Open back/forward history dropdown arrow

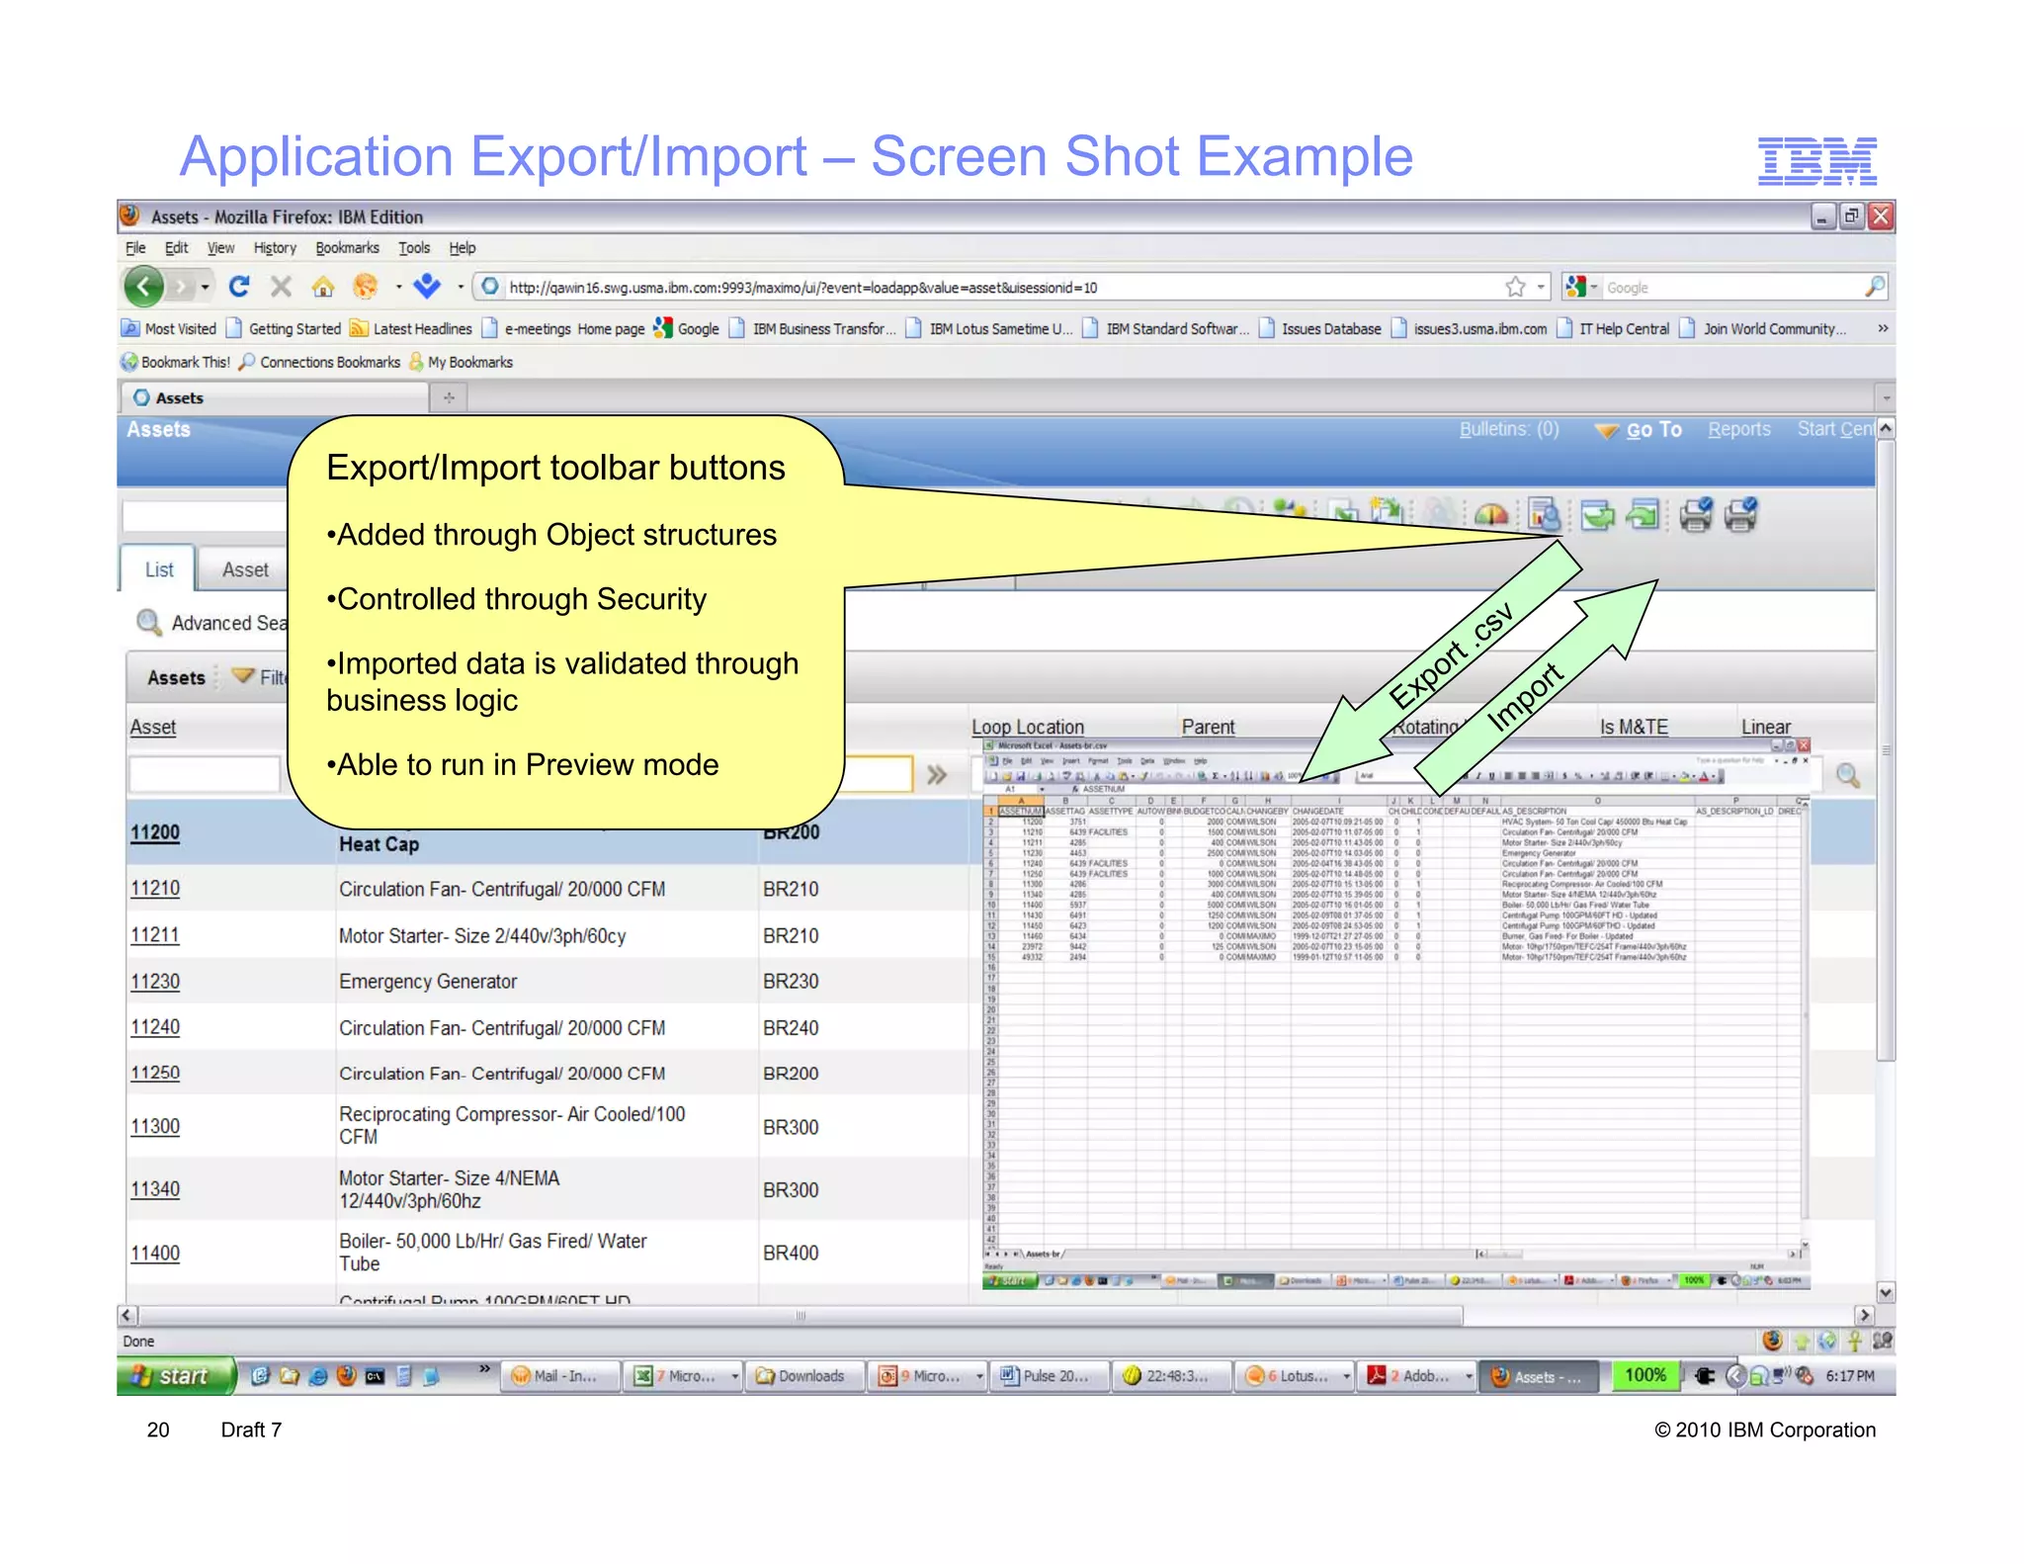[205, 288]
